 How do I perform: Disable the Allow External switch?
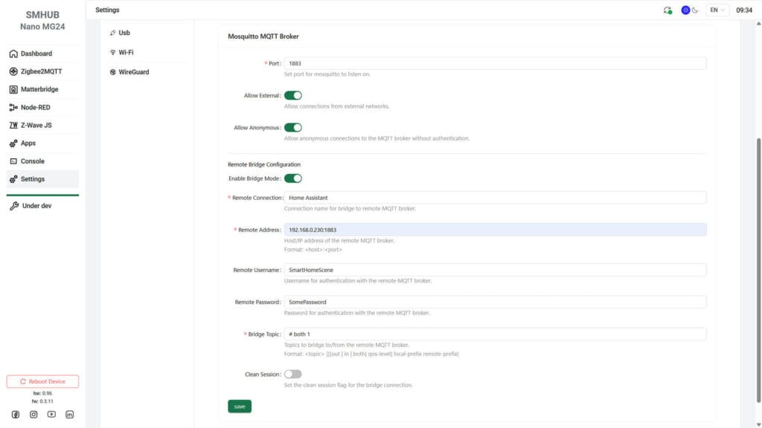(x=293, y=95)
